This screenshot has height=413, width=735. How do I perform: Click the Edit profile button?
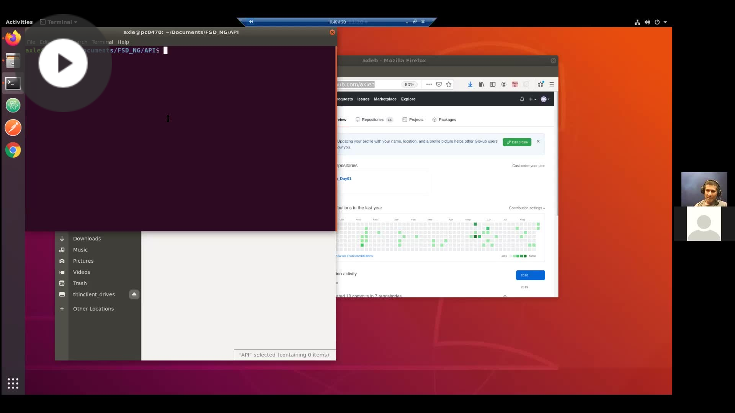coord(517,142)
